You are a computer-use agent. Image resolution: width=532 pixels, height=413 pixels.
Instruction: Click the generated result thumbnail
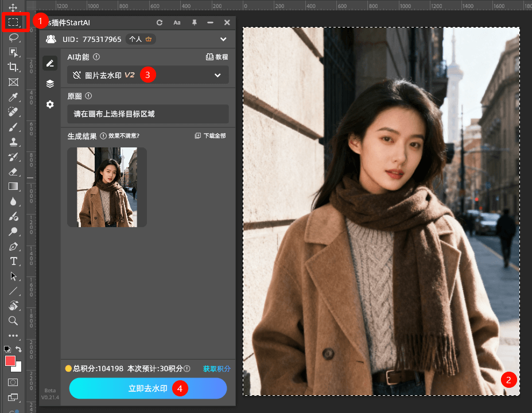pos(107,187)
